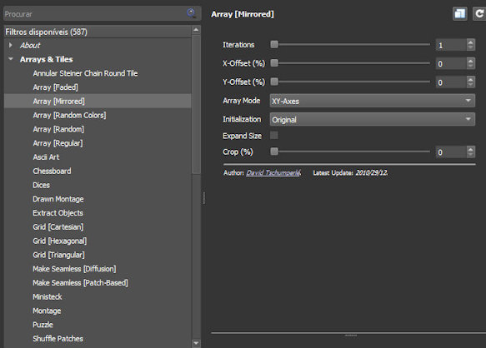Viewport: 486px width, 348px height.
Task: Decrease the X-Offset value with down arrow
Action: pyautogui.click(x=470, y=67)
